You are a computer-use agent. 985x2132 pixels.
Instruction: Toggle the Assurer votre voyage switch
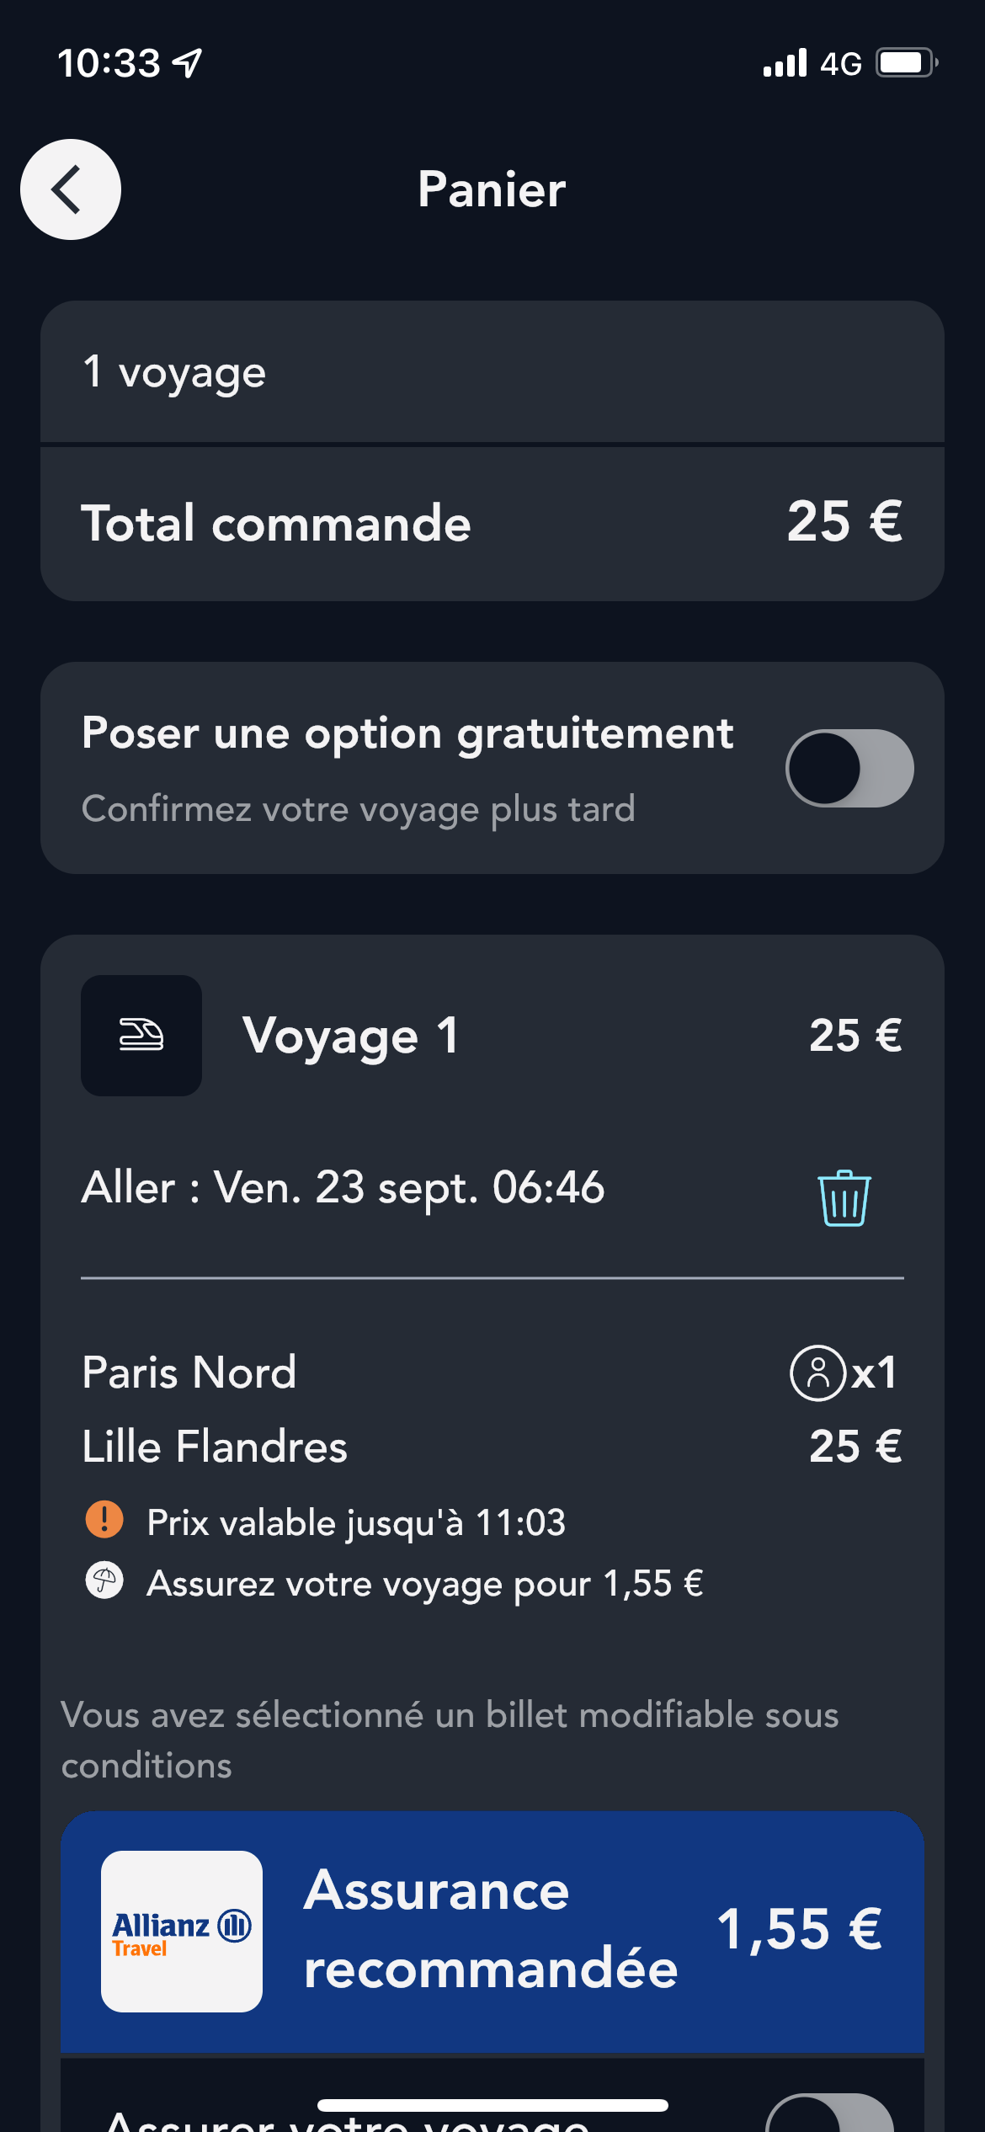(x=829, y=2113)
